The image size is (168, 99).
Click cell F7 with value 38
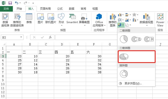94,72
